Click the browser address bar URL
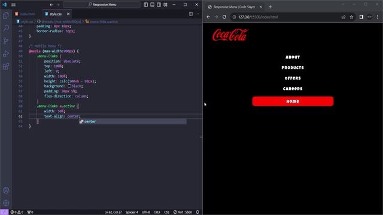Image resolution: width=383 pixels, height=215 pixels. tap(258, 17)
